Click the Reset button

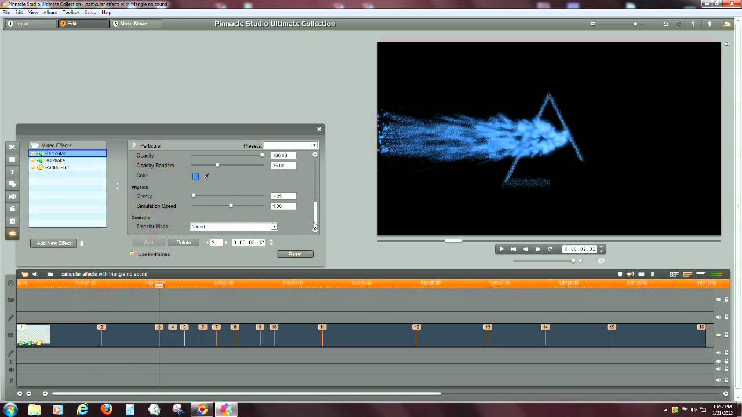(x=295, y=254)
